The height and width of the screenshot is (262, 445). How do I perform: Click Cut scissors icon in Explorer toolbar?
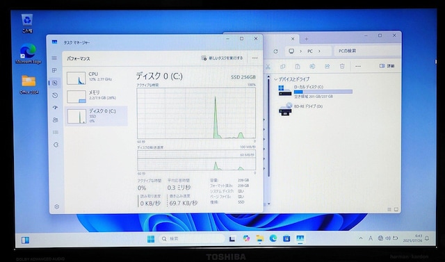268,66
